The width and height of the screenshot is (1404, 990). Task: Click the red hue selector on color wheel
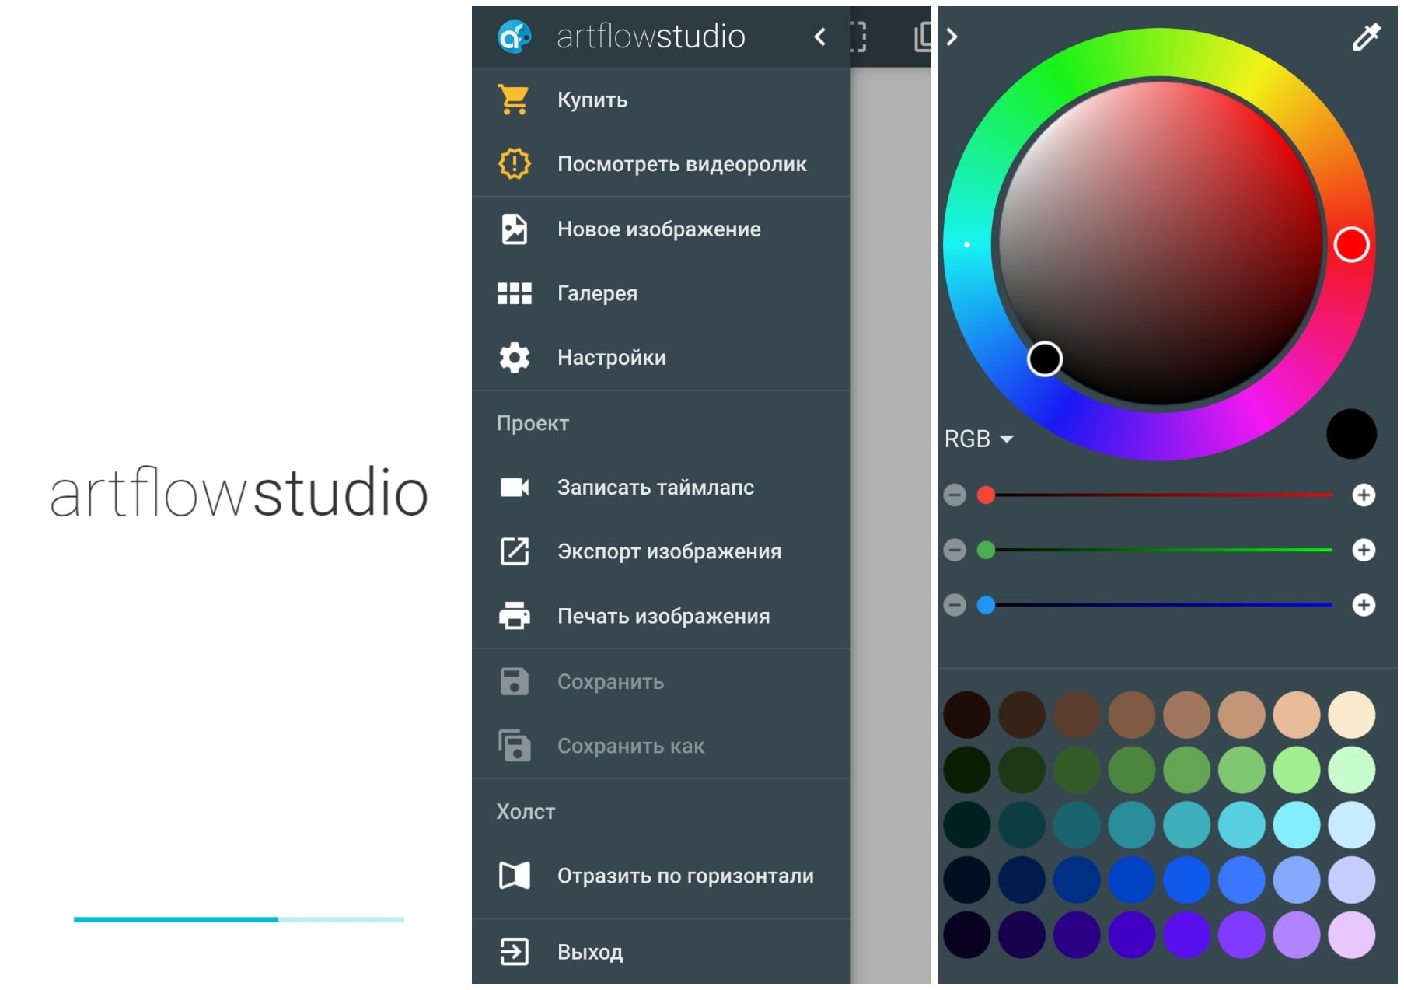[1351, 245]
